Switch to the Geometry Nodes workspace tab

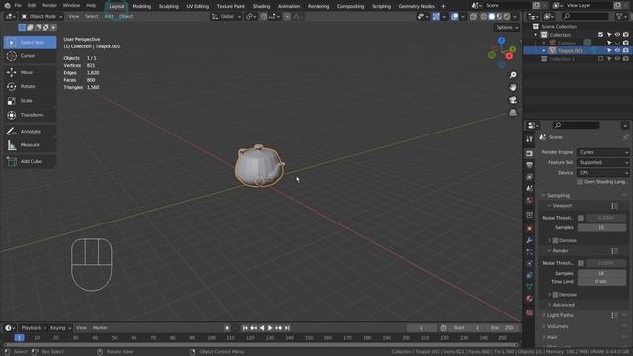point(416,6)
